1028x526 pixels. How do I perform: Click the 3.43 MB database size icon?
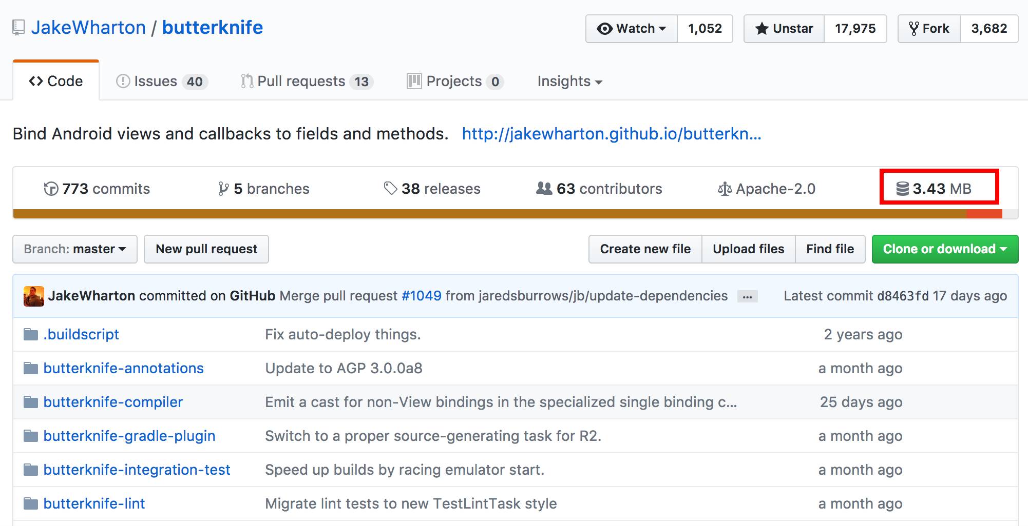click(902, 189)
